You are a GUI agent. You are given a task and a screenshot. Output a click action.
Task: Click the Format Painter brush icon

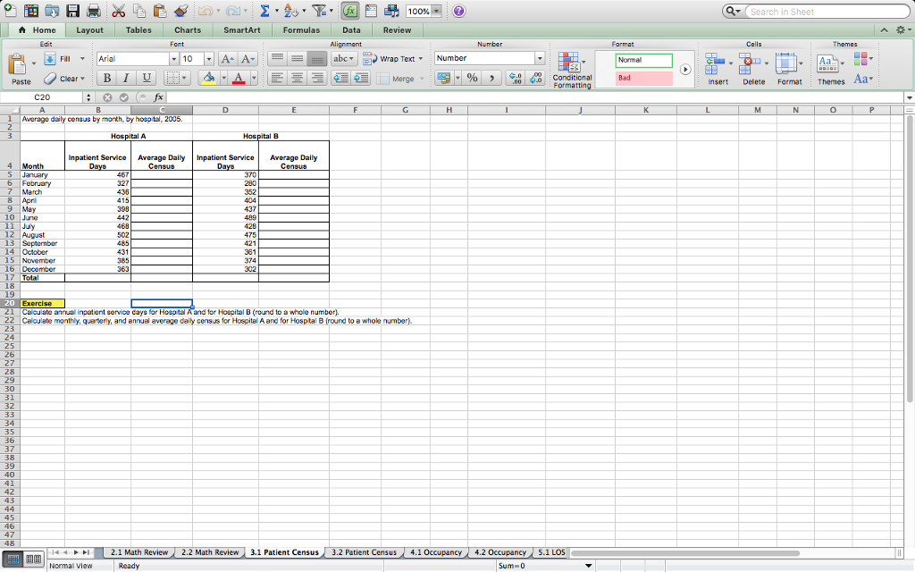pyautogui.click(x=180, y=10)
